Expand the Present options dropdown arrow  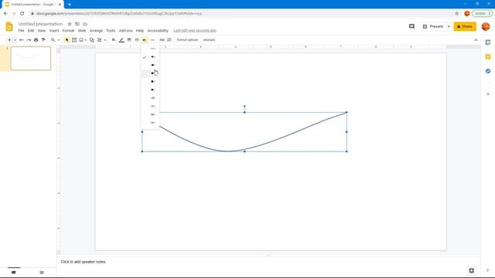click(449, 26)
